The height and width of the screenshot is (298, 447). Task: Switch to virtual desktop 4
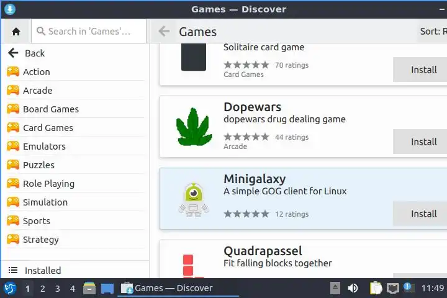click(73, 289)
